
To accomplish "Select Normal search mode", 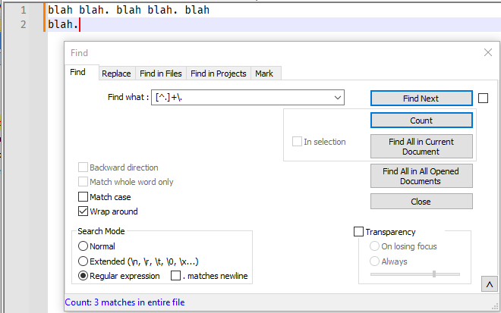I will [83, 246].
